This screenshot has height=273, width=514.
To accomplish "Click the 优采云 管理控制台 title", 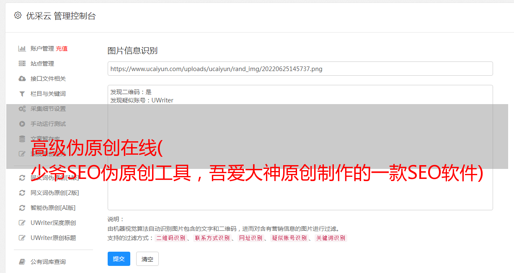I will 61,16.
